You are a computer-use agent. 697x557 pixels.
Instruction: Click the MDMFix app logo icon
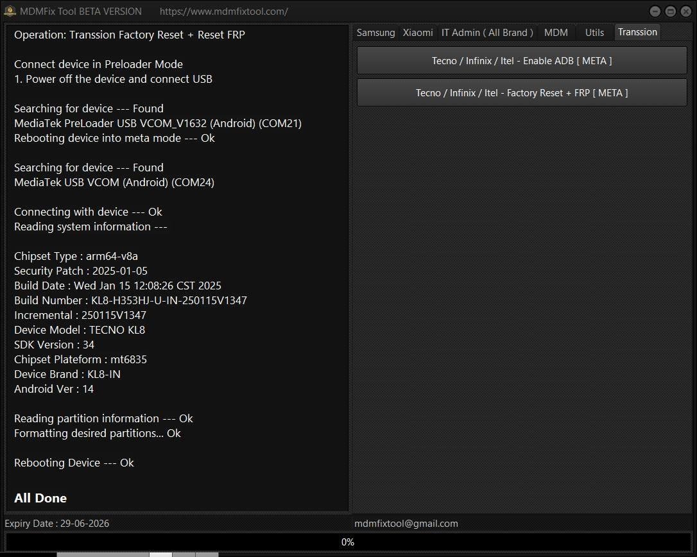point(10,11)
